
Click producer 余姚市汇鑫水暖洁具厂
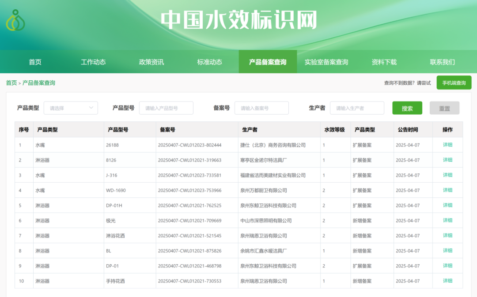pos(263,251)
